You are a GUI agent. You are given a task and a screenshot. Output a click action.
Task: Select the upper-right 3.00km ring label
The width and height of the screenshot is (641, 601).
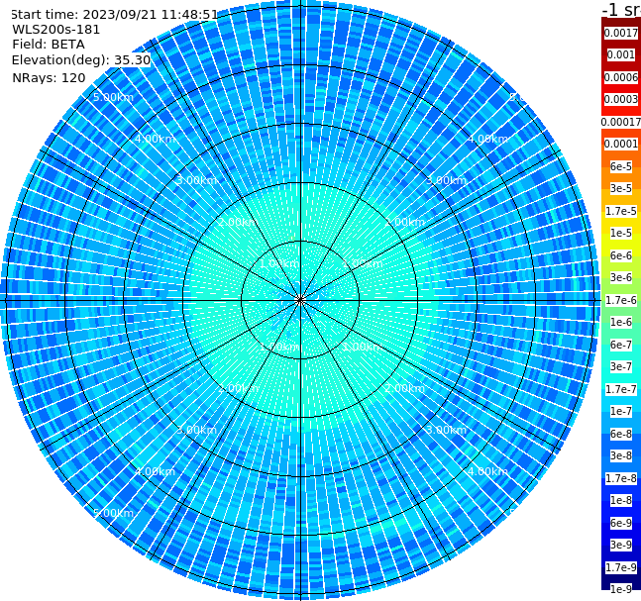coord(446,180)
